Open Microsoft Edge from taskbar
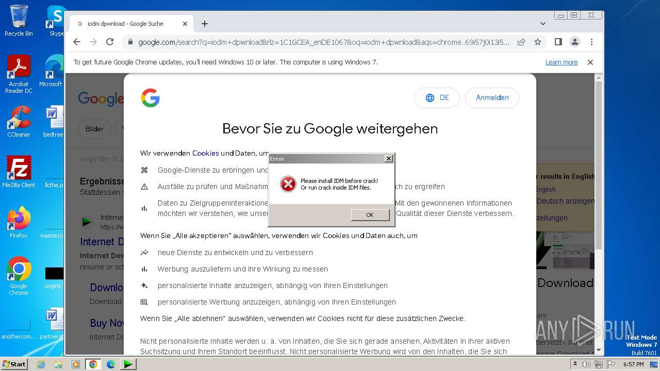This screenshot has height=371, width=660. coord(111,364)
